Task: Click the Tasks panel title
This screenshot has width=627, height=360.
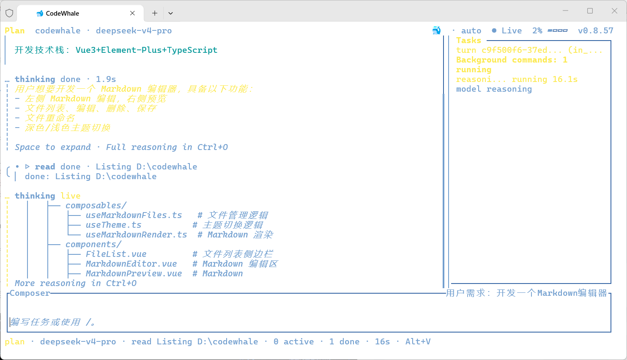Action: pyautogui.click(x=468, y=40)
